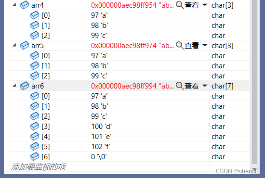Open visualizer dropdown arrow for arr4
265x178 pixels.
205,5
